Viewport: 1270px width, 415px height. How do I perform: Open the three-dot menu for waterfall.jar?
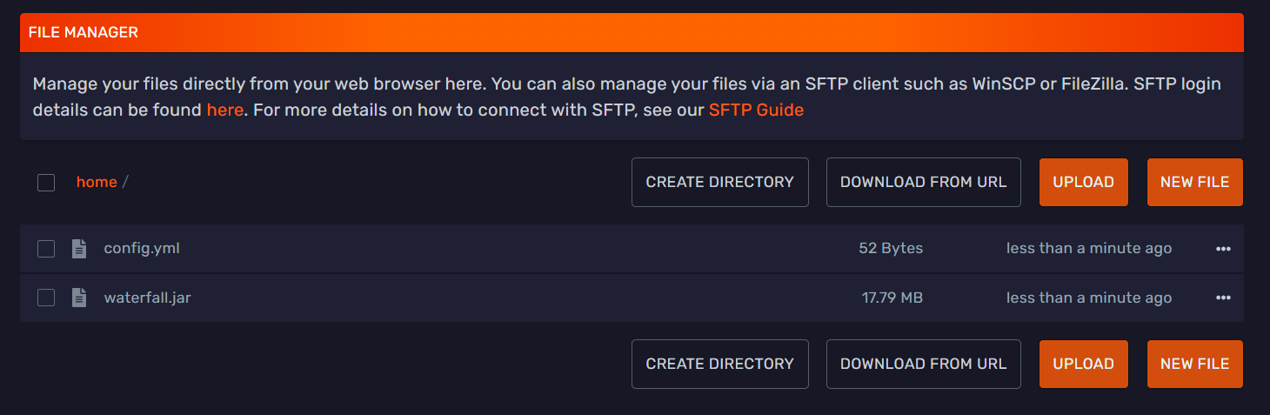pyautogui.click(x=1223, y=298)
